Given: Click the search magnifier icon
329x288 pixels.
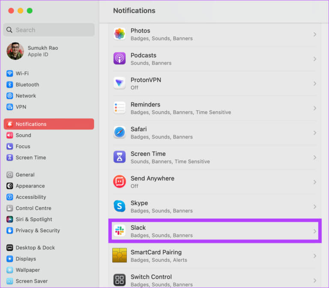Looking at the screenshot, I should pos(9,30).
